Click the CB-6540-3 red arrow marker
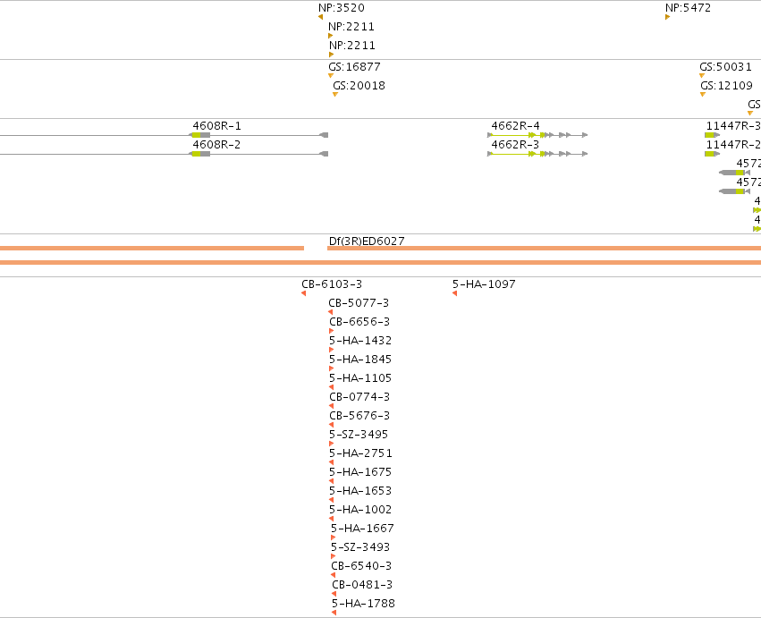Viewport: 761px width, 618px height. [333, 575]
